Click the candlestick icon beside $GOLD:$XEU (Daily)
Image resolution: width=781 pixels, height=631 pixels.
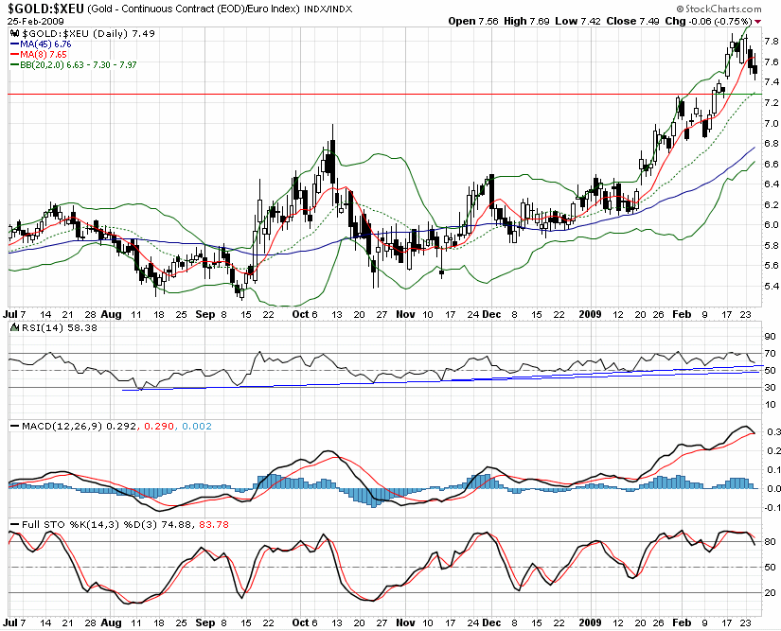pyautogui.click(x=15, y=33)
